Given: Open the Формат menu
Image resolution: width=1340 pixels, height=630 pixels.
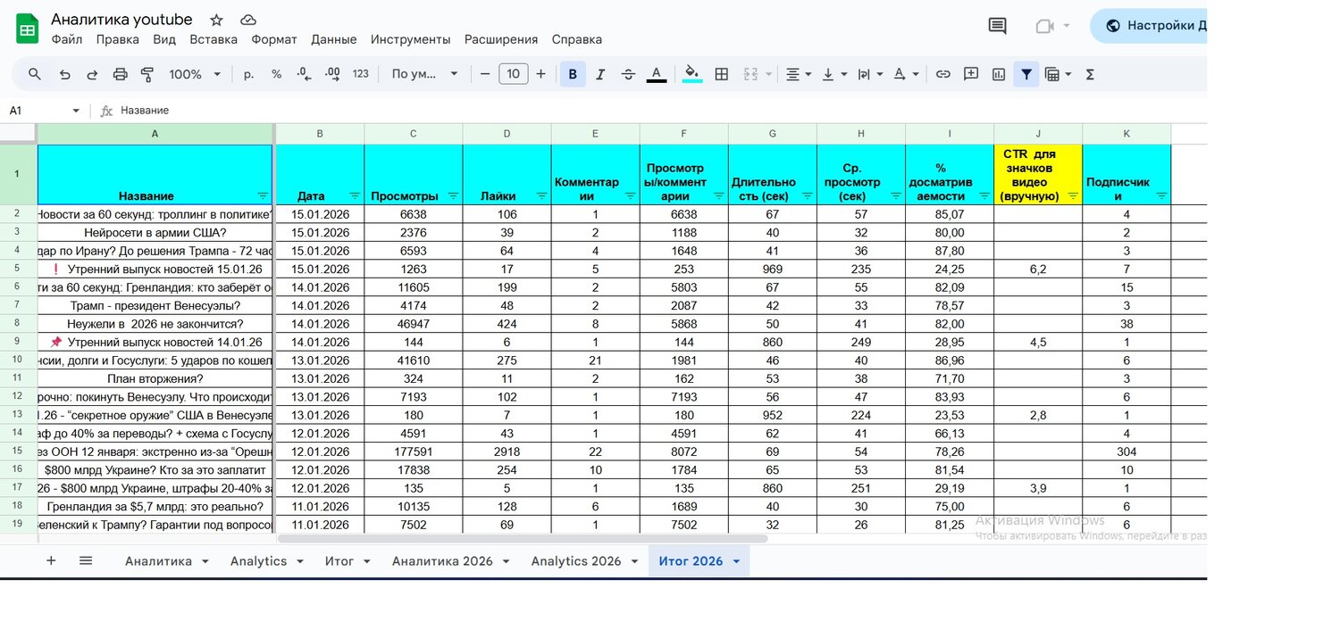Looking at the screenshot, I should pyautogui.click(x=274, y=39).
